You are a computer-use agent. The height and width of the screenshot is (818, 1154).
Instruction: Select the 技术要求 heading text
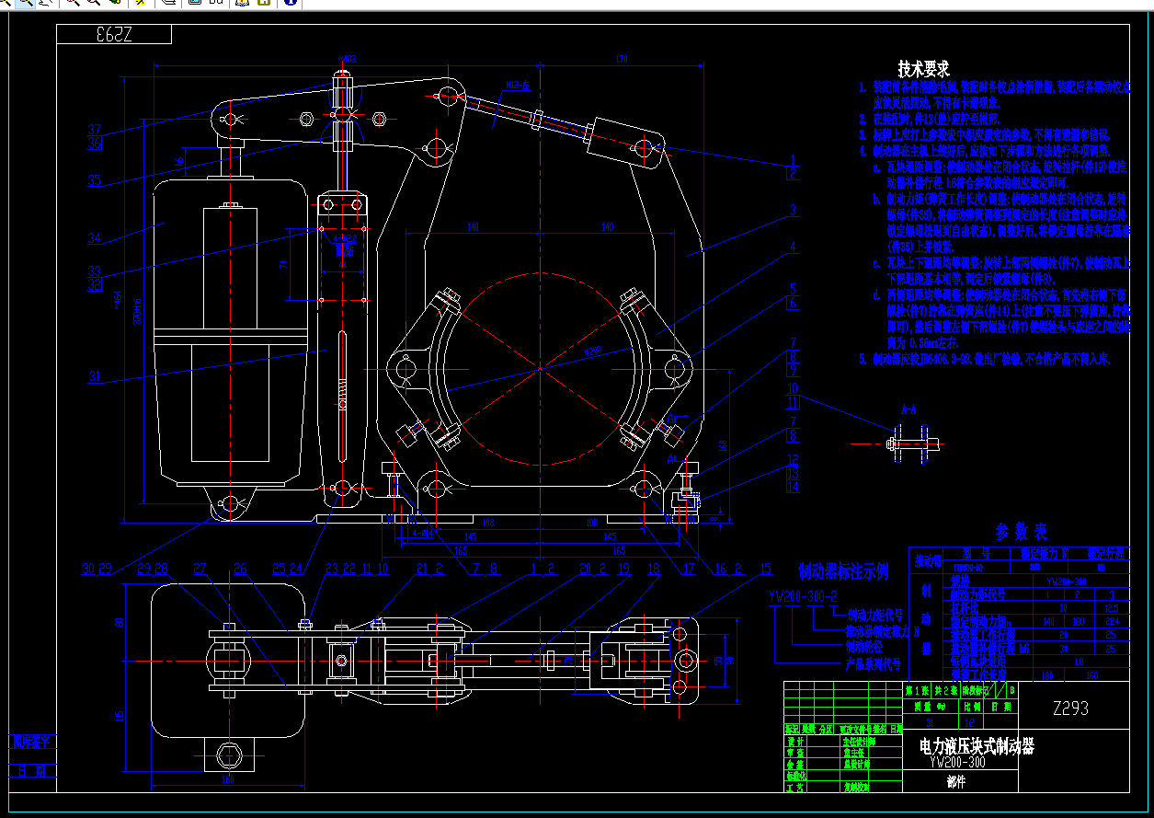tap(924, 68)
